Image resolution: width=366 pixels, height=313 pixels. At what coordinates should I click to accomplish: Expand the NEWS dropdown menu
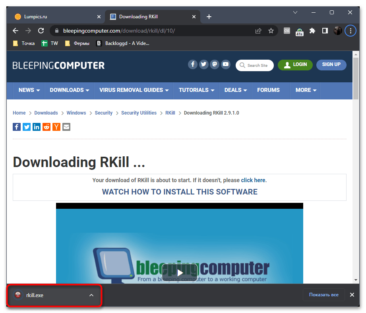(29, 90)
